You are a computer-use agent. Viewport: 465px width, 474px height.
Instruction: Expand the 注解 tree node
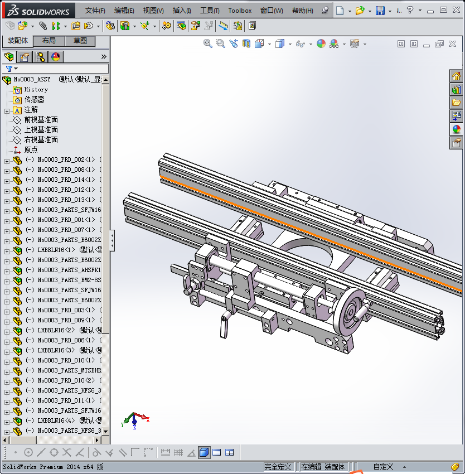point(7,110)
